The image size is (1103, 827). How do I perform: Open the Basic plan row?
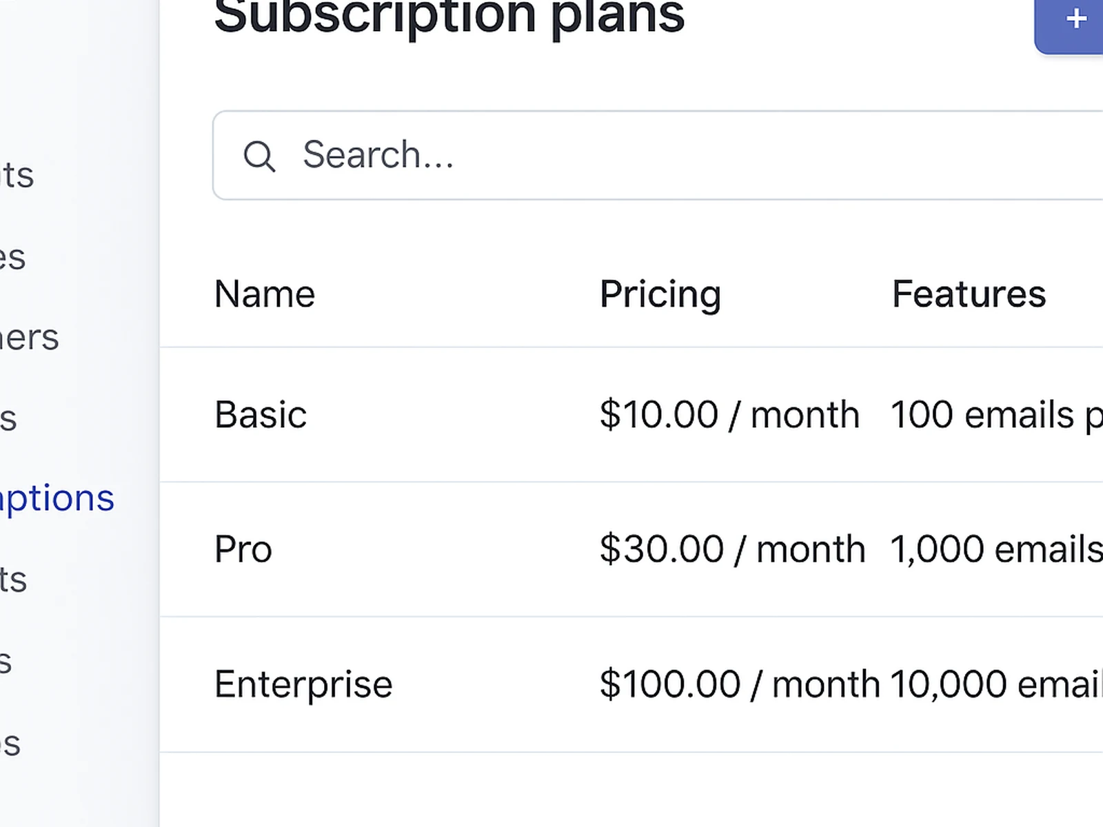point(261,414)
